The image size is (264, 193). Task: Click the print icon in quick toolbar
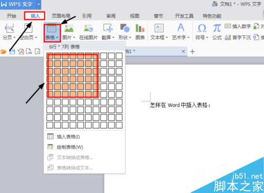click(29, 52)
